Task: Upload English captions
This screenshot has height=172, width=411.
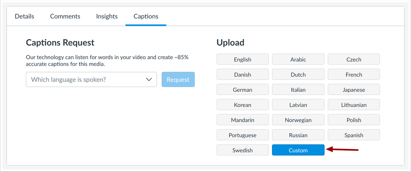Action: [x=242, y=59]
